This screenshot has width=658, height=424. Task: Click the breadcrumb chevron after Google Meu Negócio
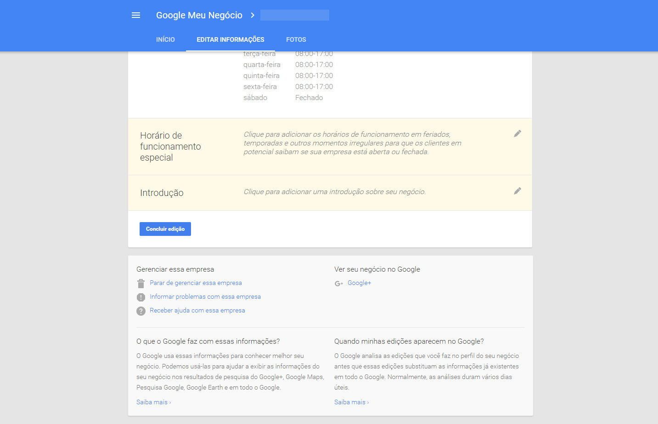(x=253, y=15)
